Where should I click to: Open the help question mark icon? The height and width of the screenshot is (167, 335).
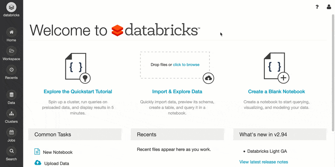tap(317, 7)
